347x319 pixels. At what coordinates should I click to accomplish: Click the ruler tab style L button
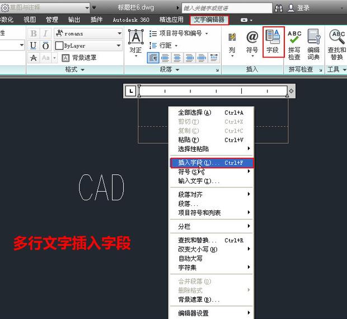[x=131, y=91]
